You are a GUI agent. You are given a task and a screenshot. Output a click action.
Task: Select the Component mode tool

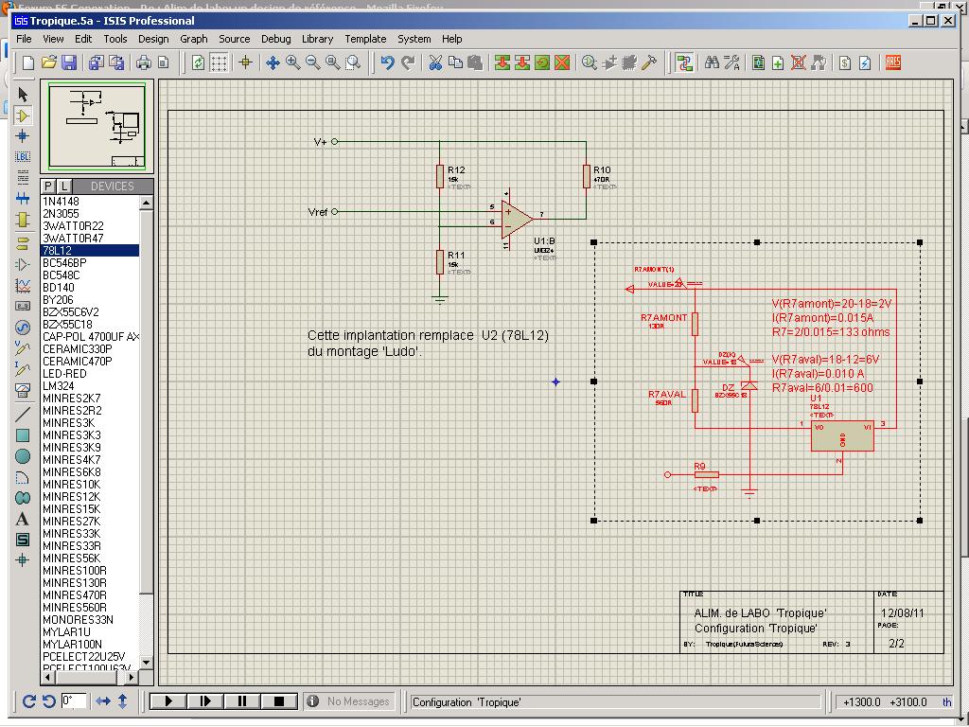pos(24,115)
